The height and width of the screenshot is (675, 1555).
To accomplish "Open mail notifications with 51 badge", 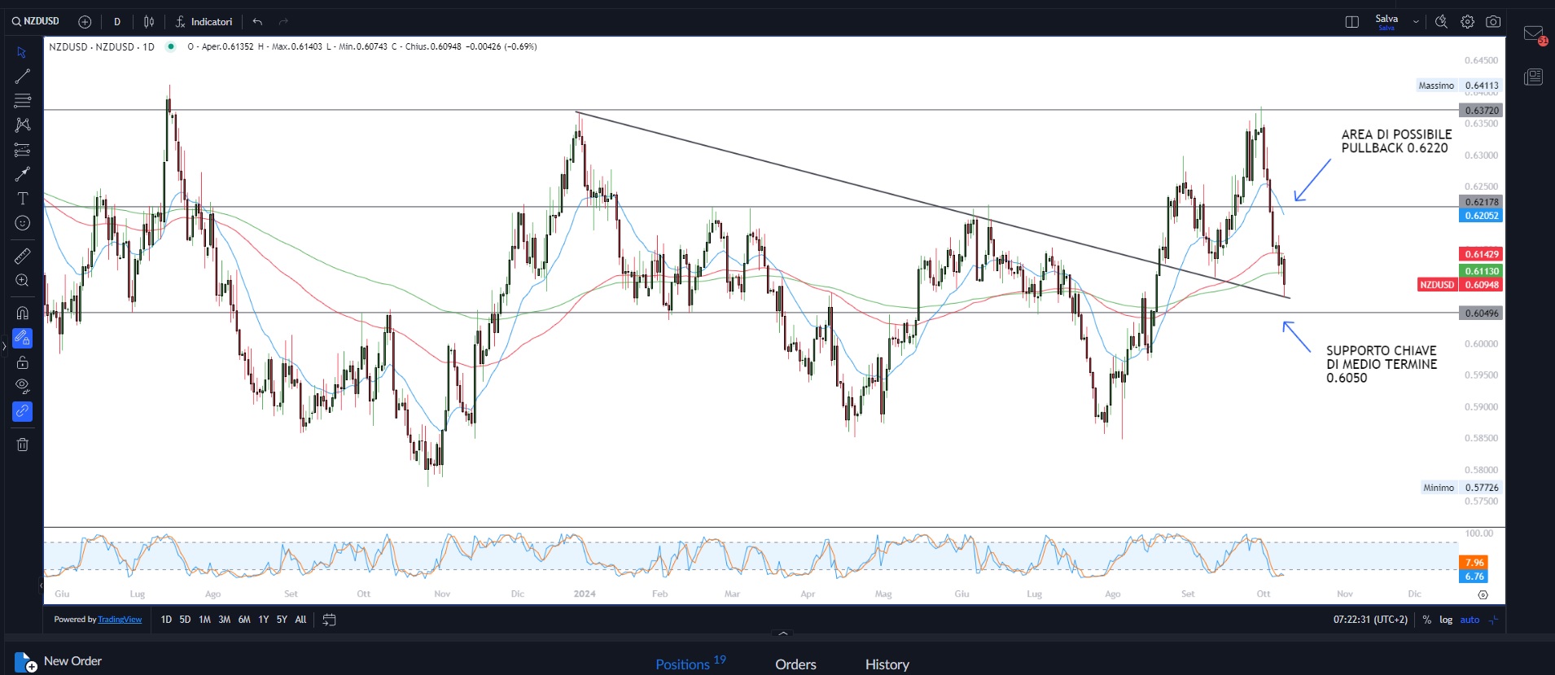I will coord(1534,34).
